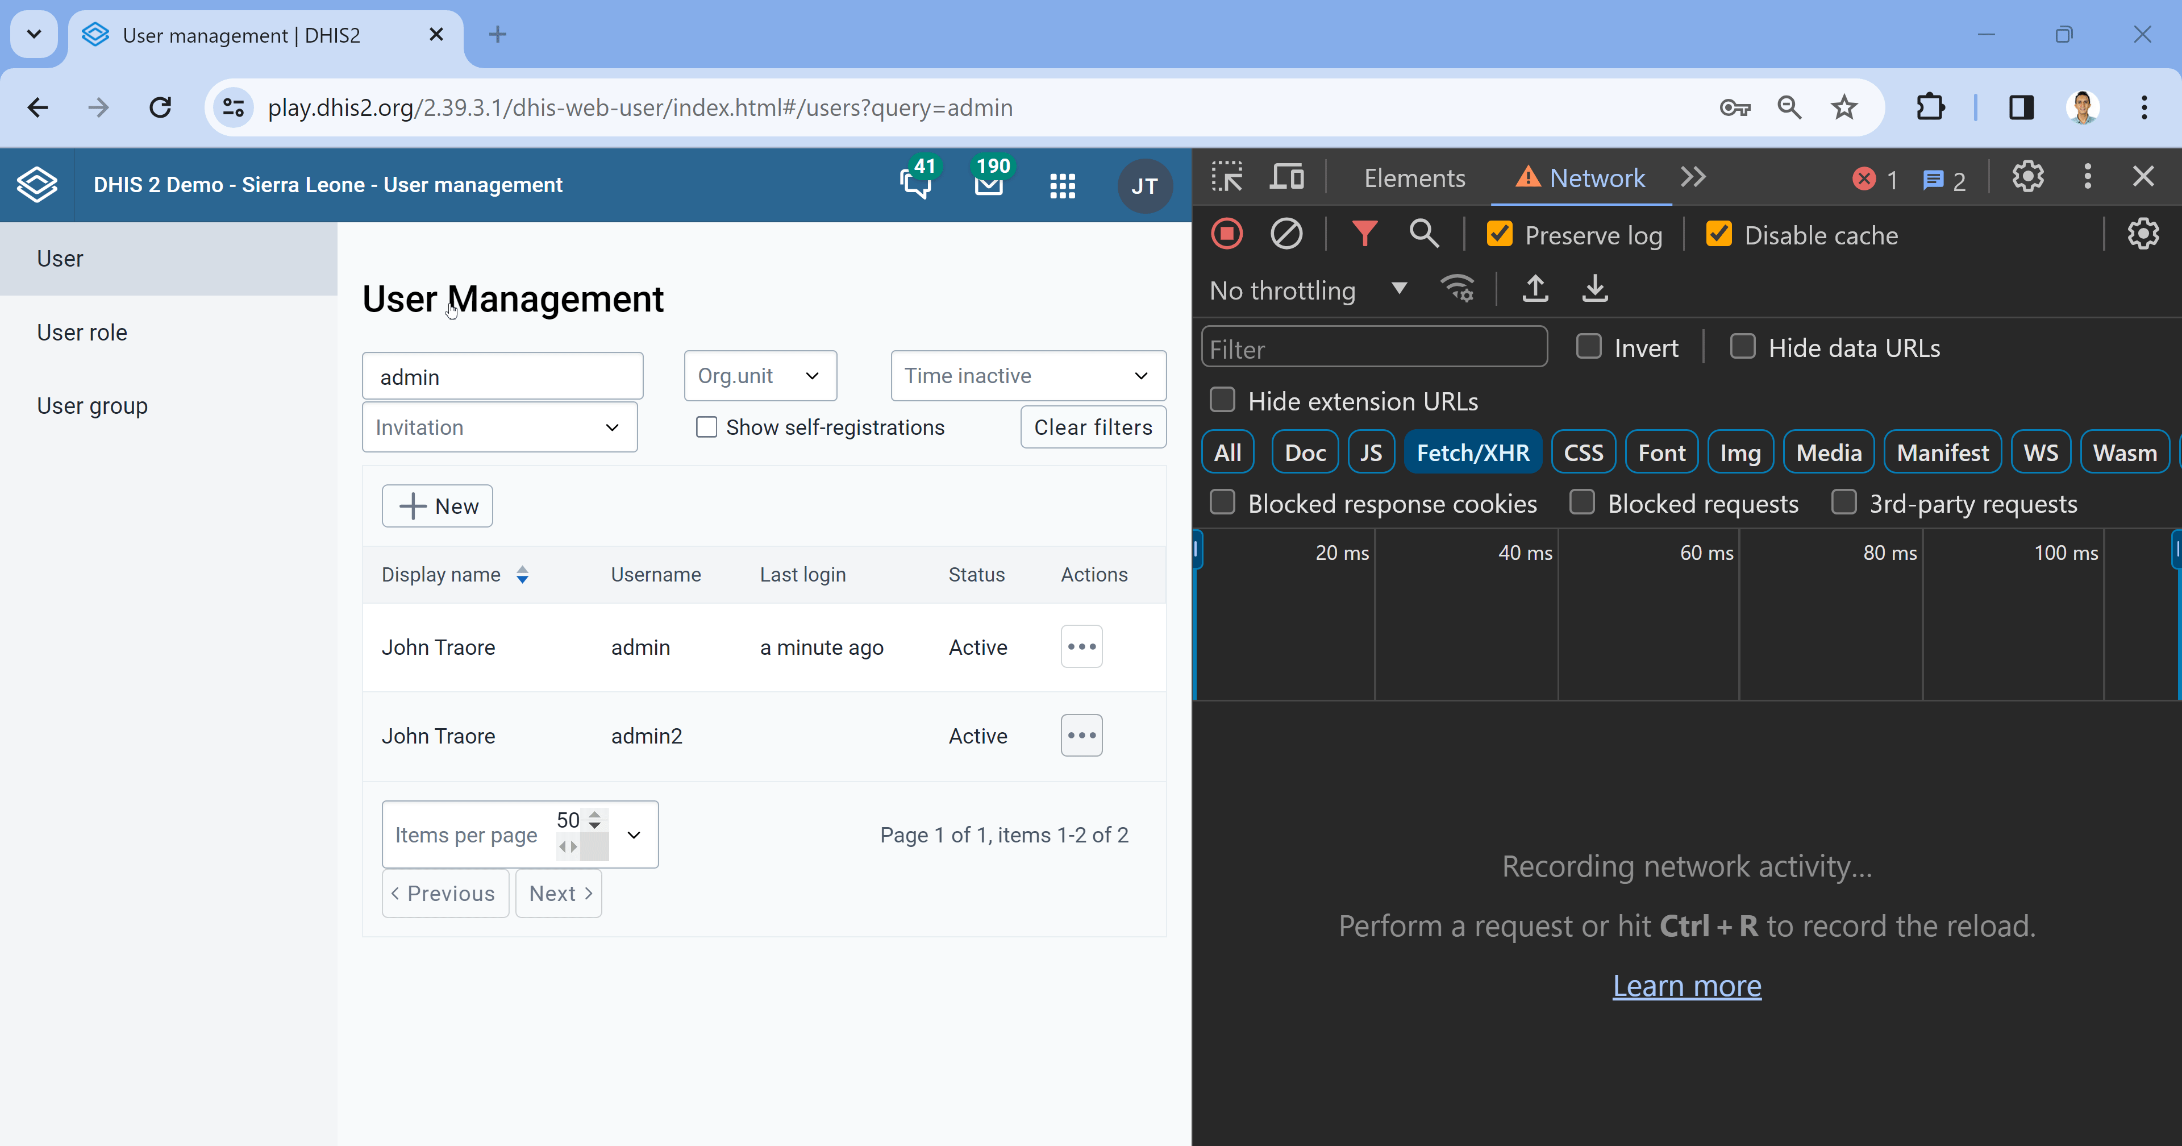Image resolution: width=2182 pixels, height=1146 pixels.
Task: Open the DHIS2 apps grid menu
Action: 1062,186
